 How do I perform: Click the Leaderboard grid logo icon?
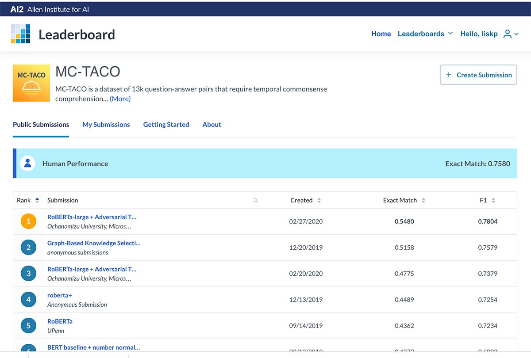21,34
